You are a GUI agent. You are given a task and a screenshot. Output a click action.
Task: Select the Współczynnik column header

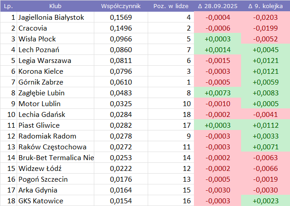coord(121,6)
